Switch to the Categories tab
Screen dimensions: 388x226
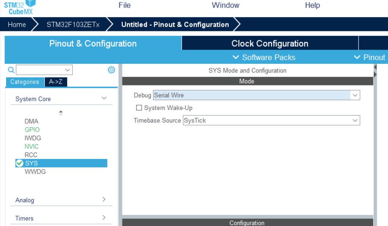[25, 82]
